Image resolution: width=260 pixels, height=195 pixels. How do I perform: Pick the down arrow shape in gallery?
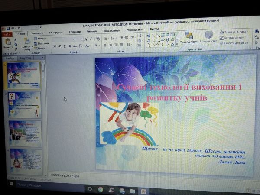pyautogui.click(x=167, y=39)
